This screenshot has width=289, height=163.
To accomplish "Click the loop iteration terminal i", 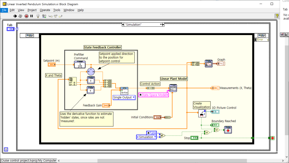I will pyautogui.click(x=6, y=149).
